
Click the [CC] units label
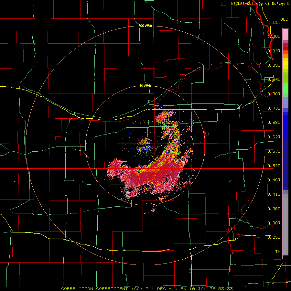click(276, 22)
